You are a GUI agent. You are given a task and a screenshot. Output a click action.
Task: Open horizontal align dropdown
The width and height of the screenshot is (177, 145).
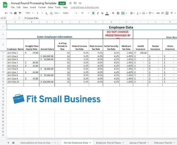pos(132,13)
